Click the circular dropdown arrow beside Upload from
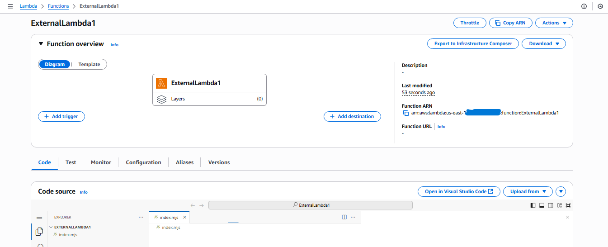The image size is (608, 247). (x=561, y=191)
